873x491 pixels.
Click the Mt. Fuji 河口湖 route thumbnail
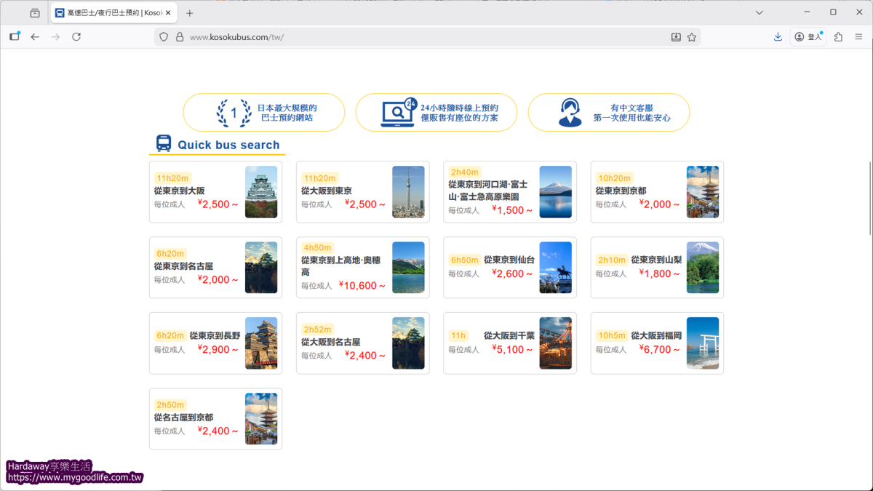click(555, 192)
